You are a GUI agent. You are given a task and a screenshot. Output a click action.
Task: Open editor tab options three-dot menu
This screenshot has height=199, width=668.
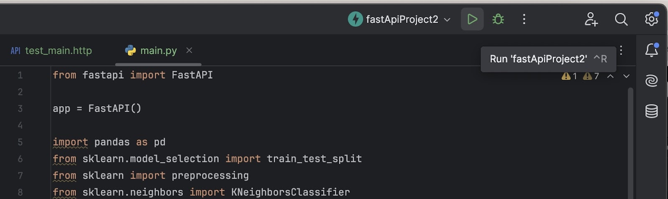pos(621,50)
